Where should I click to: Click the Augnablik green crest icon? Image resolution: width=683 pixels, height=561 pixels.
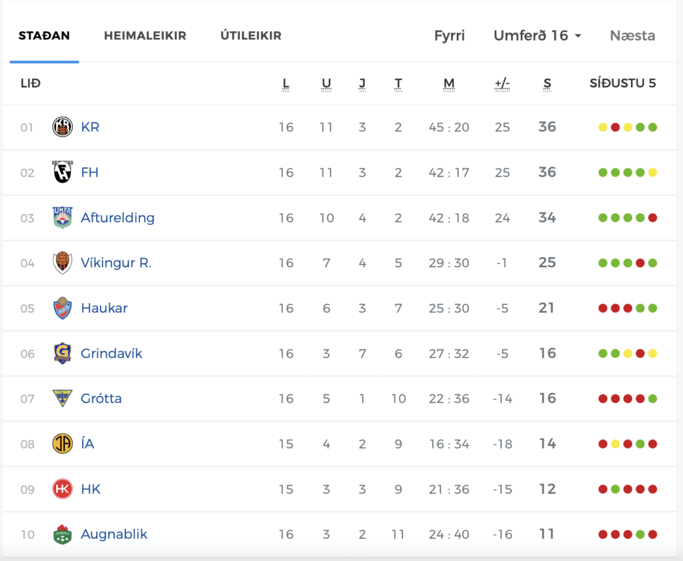coord(62,534)
